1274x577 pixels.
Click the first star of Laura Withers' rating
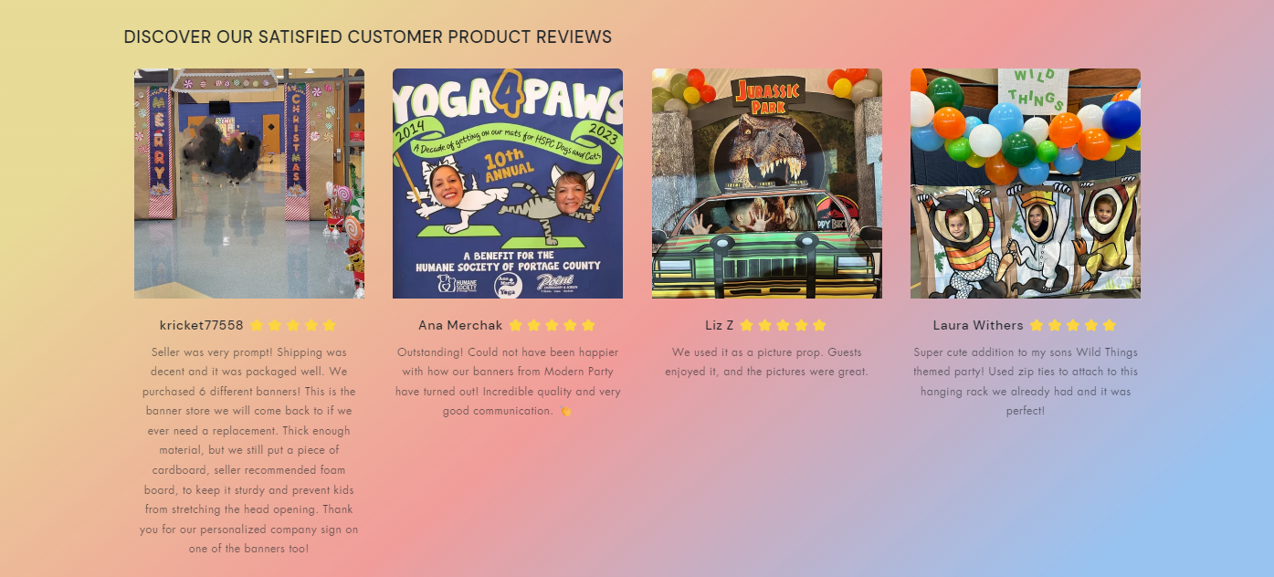[x=1037, y=325]
